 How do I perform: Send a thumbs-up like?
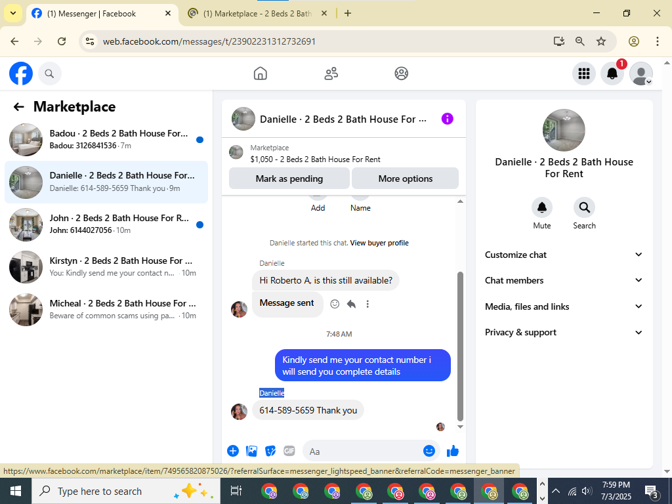[x=453, y=451]
